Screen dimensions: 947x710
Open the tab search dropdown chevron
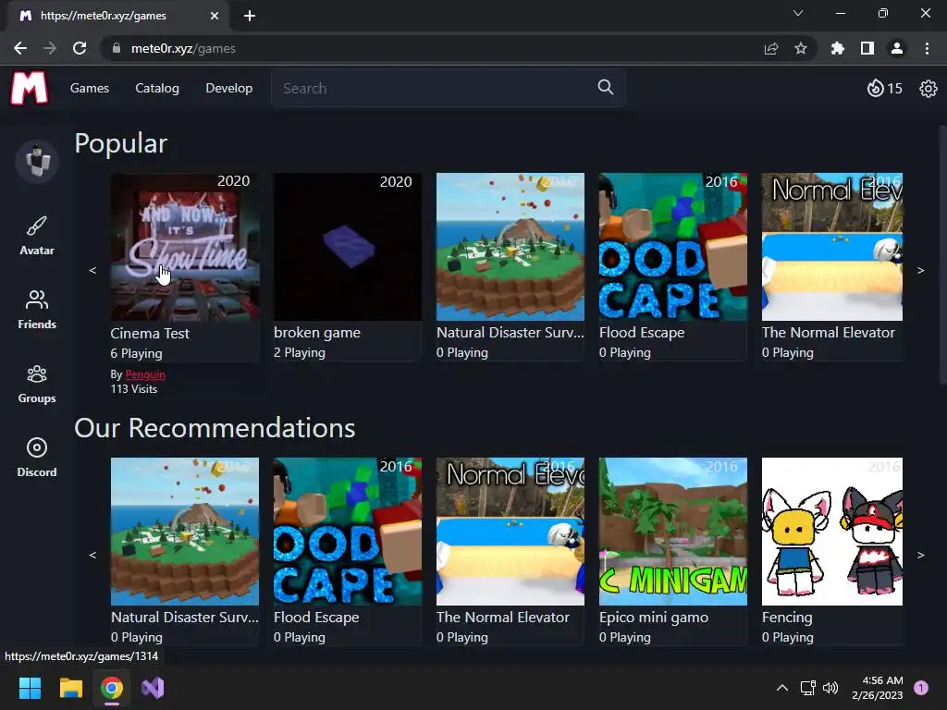click(x=798, y=13)
